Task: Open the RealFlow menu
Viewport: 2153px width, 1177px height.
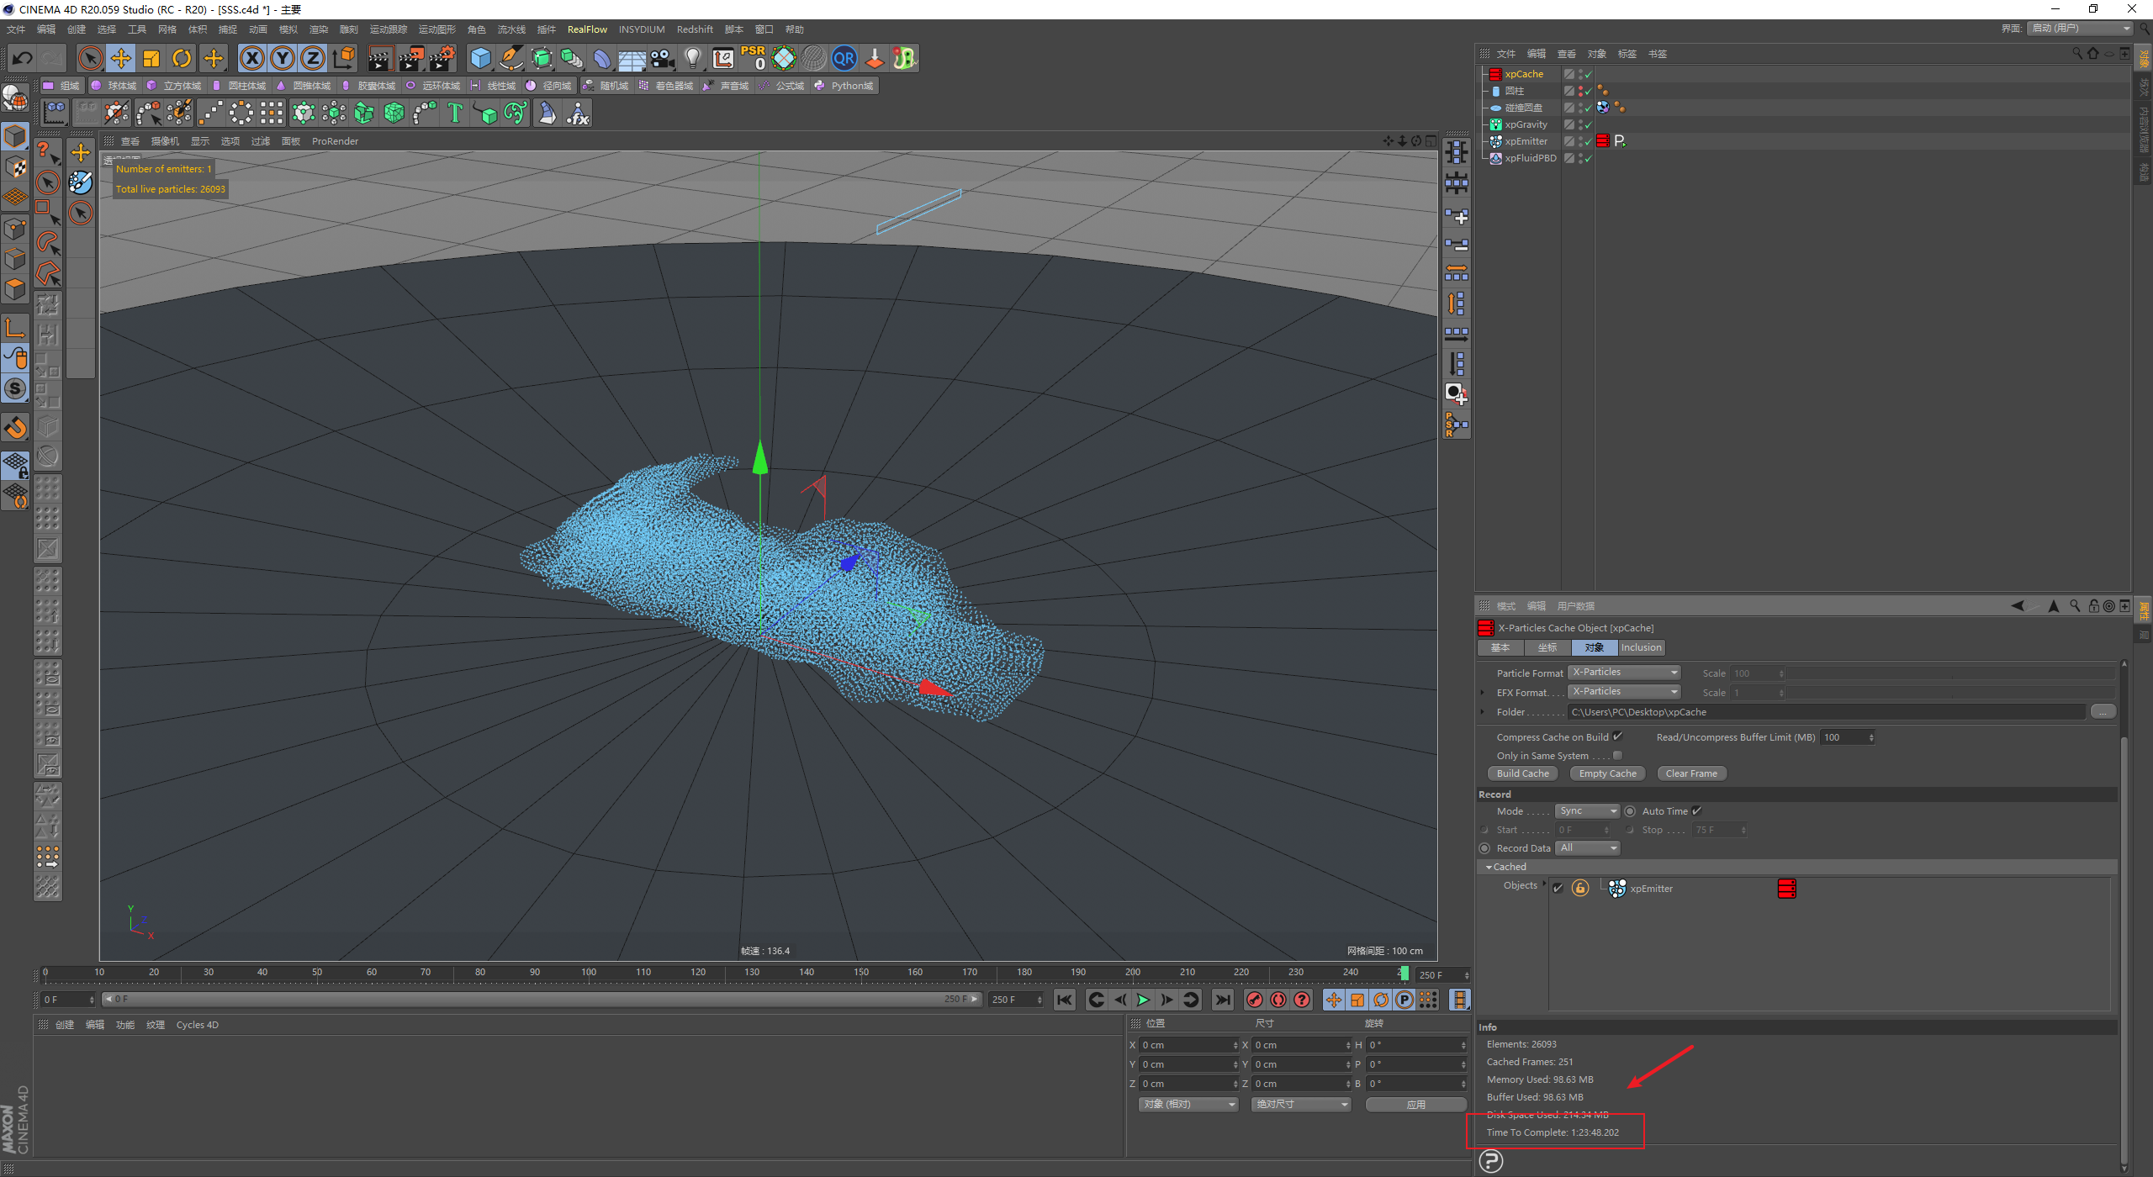Action: coord(586,29)
